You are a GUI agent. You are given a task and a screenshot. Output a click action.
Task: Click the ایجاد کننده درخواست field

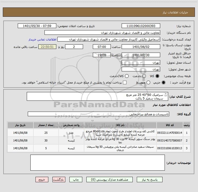[109, 39]
